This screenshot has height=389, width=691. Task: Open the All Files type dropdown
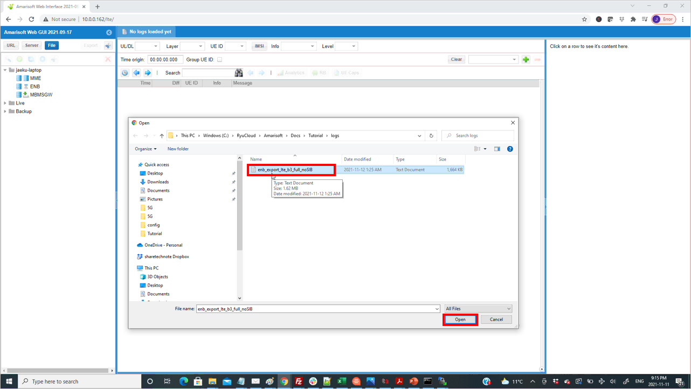tap(478, 309)
